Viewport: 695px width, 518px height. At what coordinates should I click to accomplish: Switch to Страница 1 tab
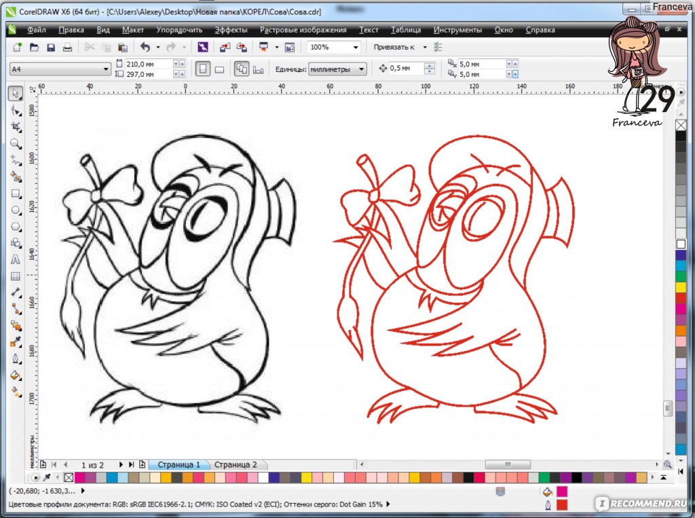[179, 465]
